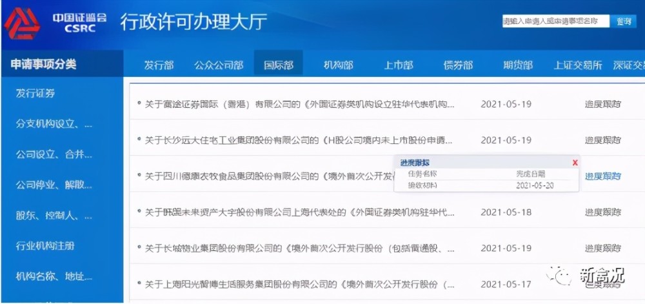The width and height of the screenshot is (645, 304).
Task: Click 进度跟踪 for 长沙远大住宅 row
Action: click(x=602, y=140)
